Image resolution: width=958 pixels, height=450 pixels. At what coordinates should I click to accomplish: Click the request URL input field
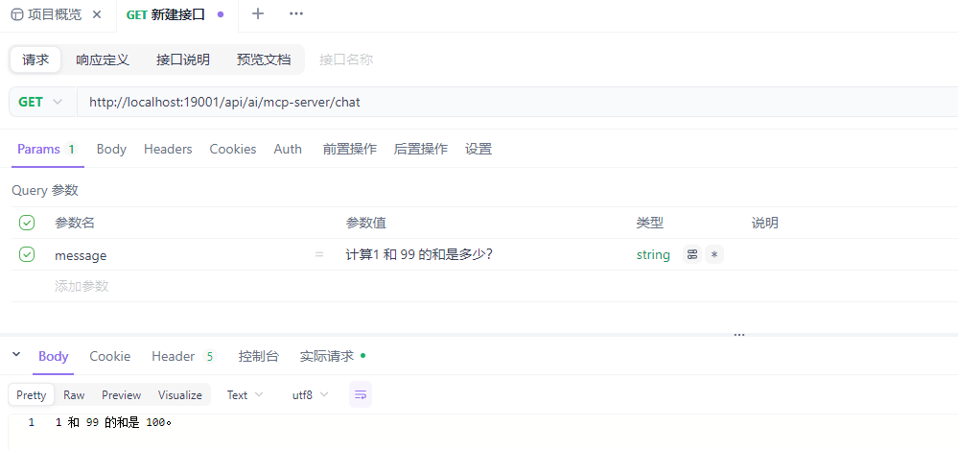pos(479,102)
